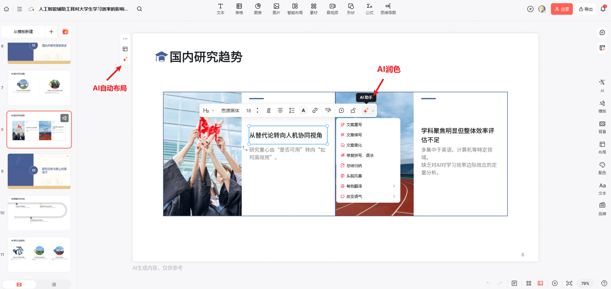Expand the 帮我翻译 translation submenu

(368, 186)
